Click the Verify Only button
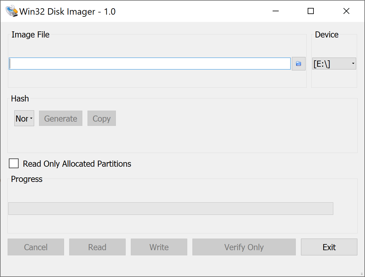This screenshot has height=277, width=365. (x=244, y=247)
